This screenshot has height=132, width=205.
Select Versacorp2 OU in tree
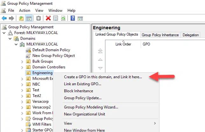[x=41, y=107]
